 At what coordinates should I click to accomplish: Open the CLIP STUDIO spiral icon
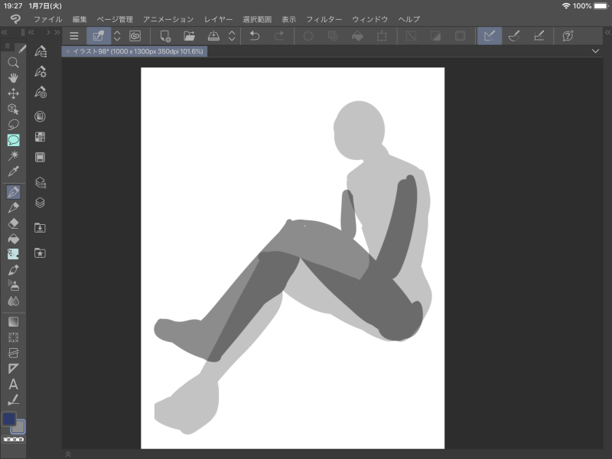135,36
